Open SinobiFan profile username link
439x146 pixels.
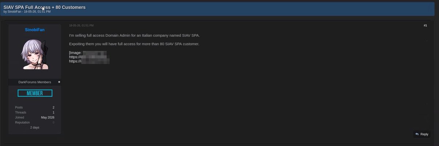coord(35,30)
